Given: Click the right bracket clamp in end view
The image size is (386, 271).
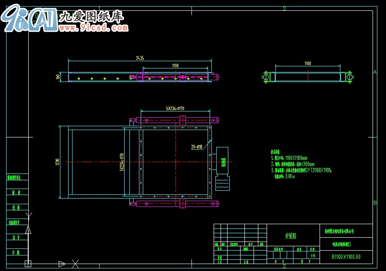Looking at the screenshot, I should coord(348,77).
